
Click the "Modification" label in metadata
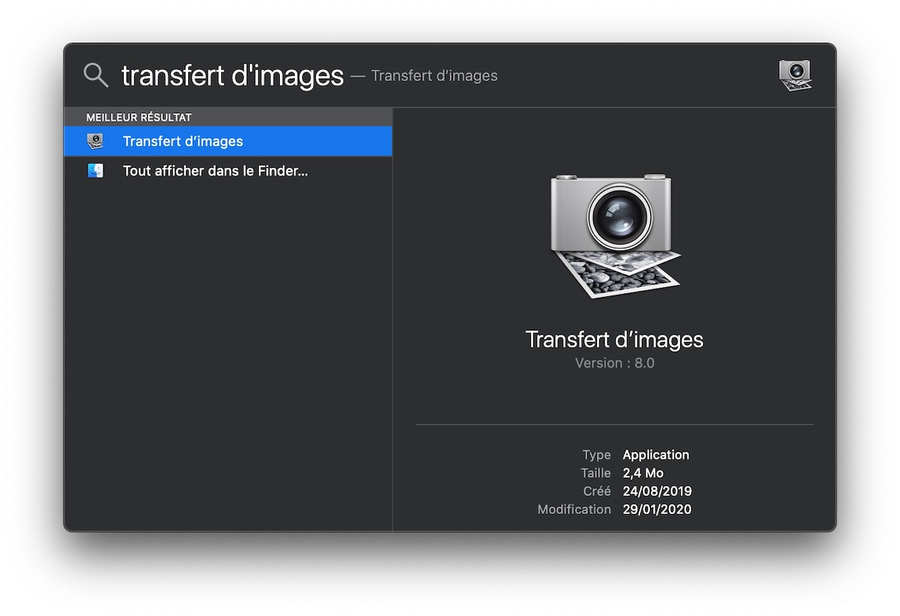[x=574, y=509]
